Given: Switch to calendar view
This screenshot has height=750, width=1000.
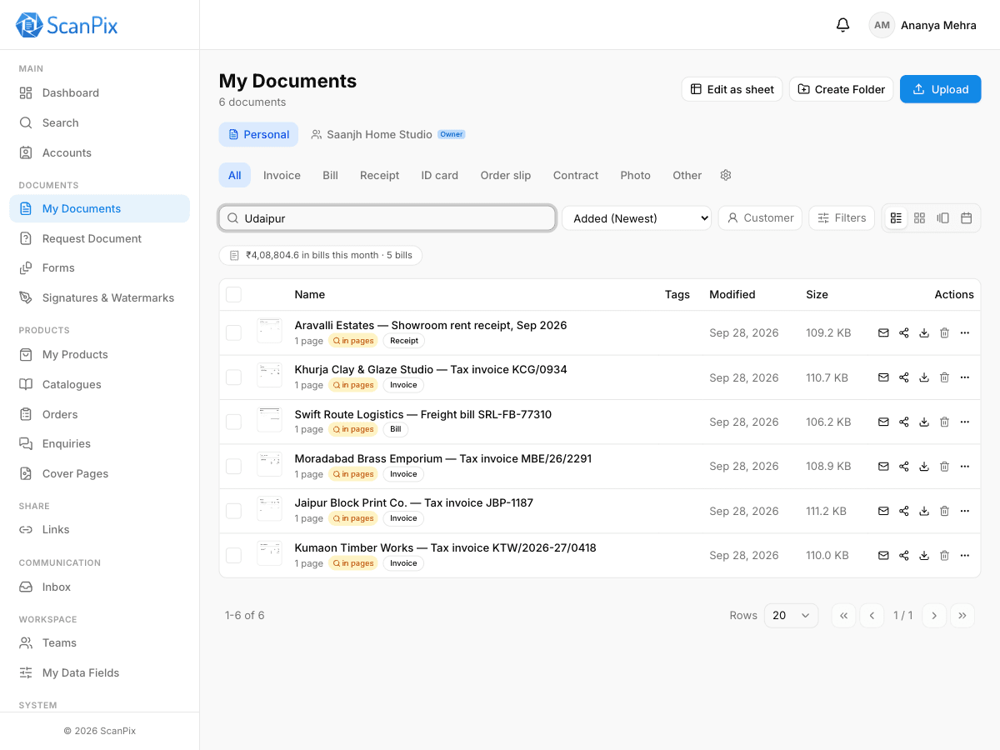Looking at the screenshot, I should click(x=966, y=218).
